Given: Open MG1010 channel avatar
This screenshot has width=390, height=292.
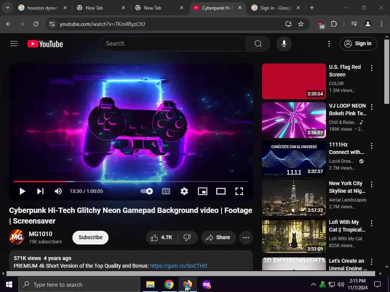Looking at the screenshot, I should 17,237.
